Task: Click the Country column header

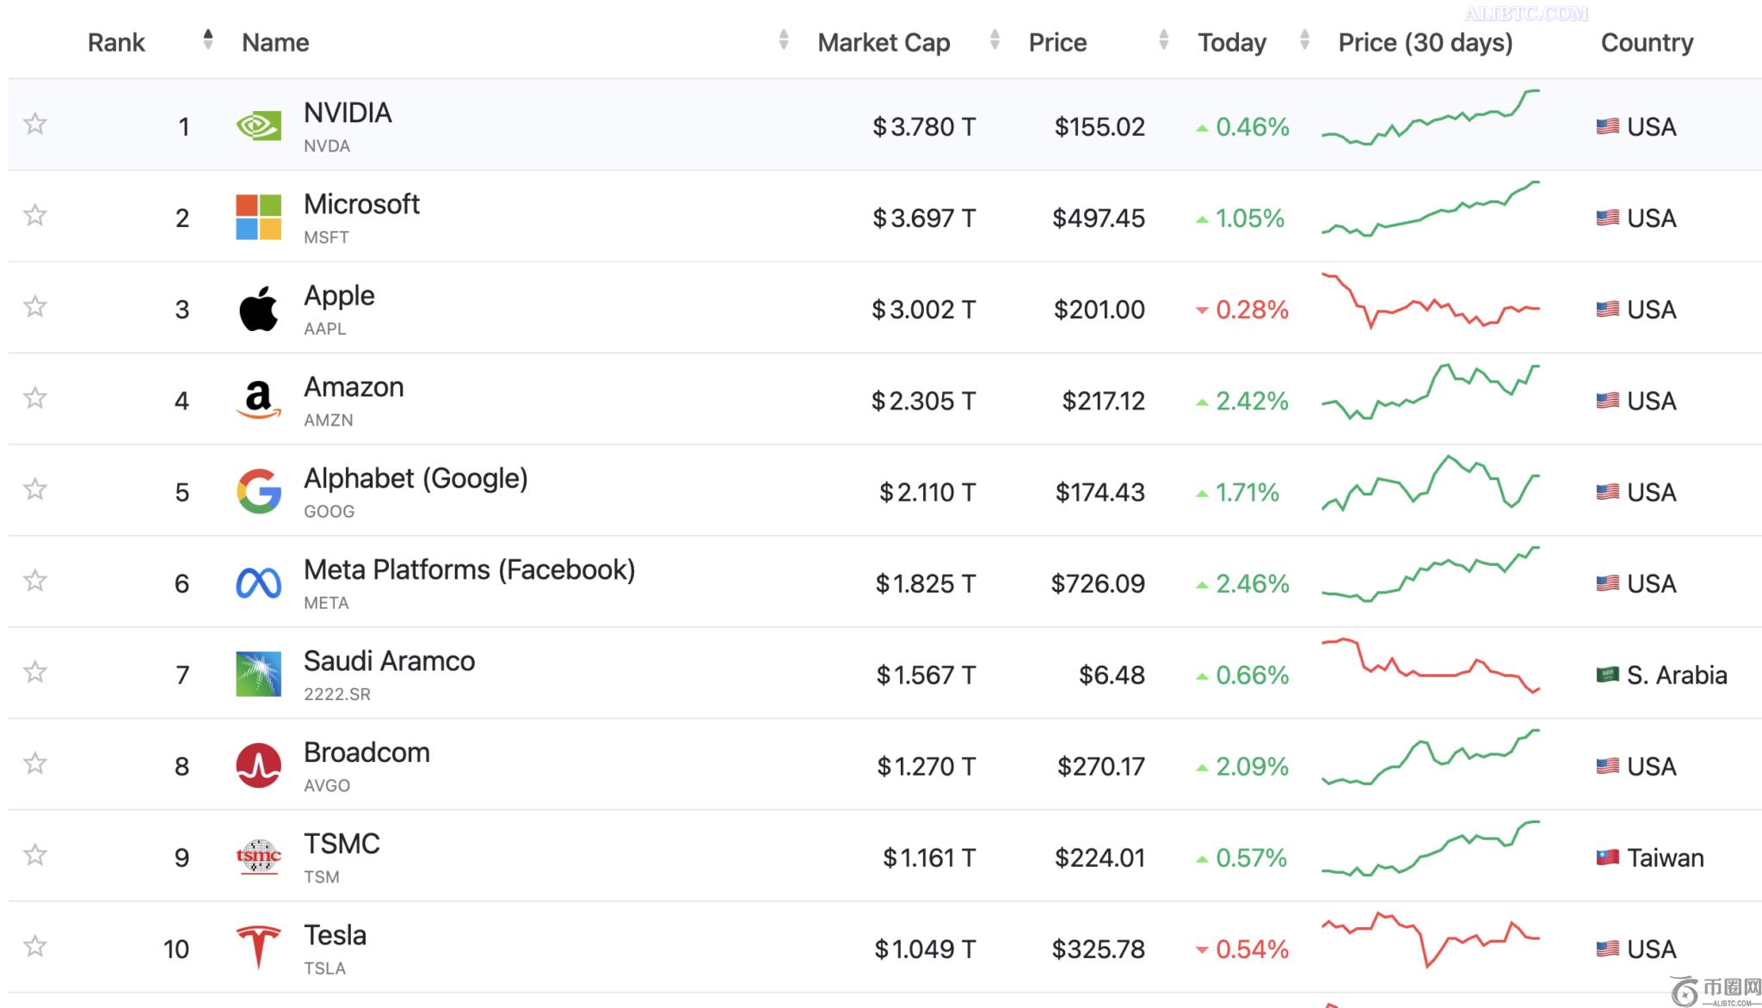Action: coord(1647,42)
